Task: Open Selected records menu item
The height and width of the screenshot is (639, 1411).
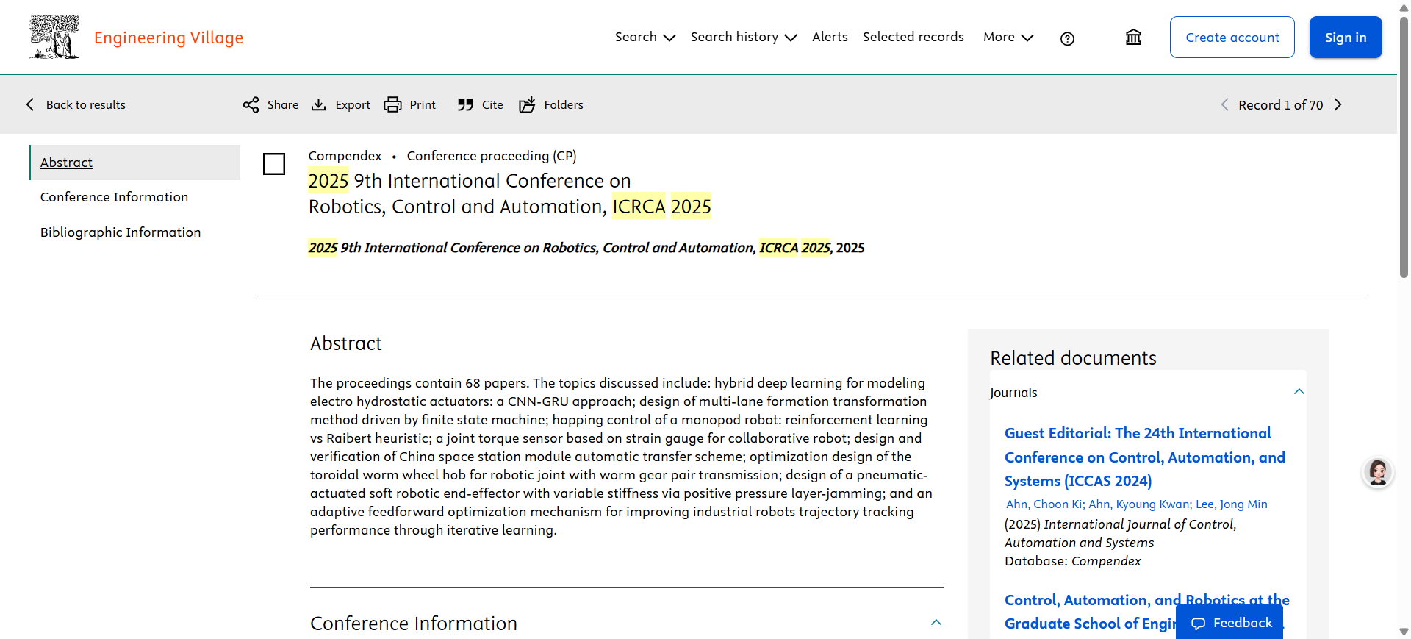Action: click(913, 37)
